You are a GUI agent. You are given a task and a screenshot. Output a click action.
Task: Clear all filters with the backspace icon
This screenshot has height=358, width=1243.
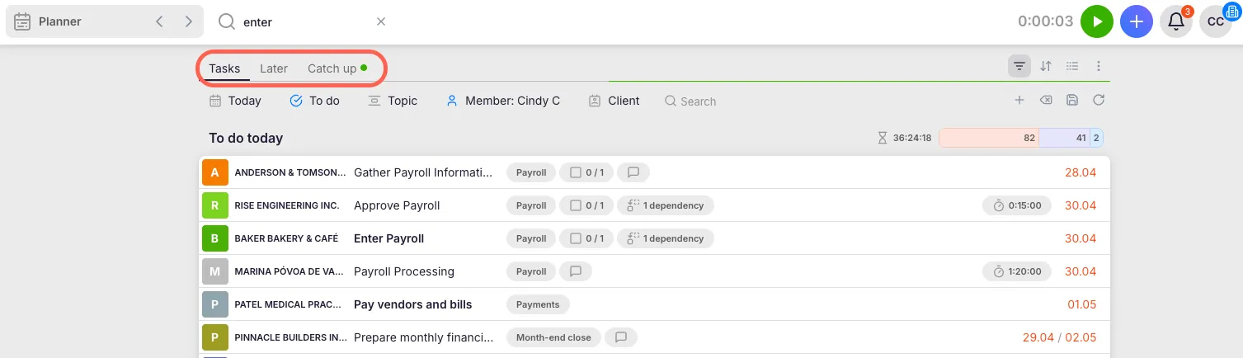coord(1046,101)
